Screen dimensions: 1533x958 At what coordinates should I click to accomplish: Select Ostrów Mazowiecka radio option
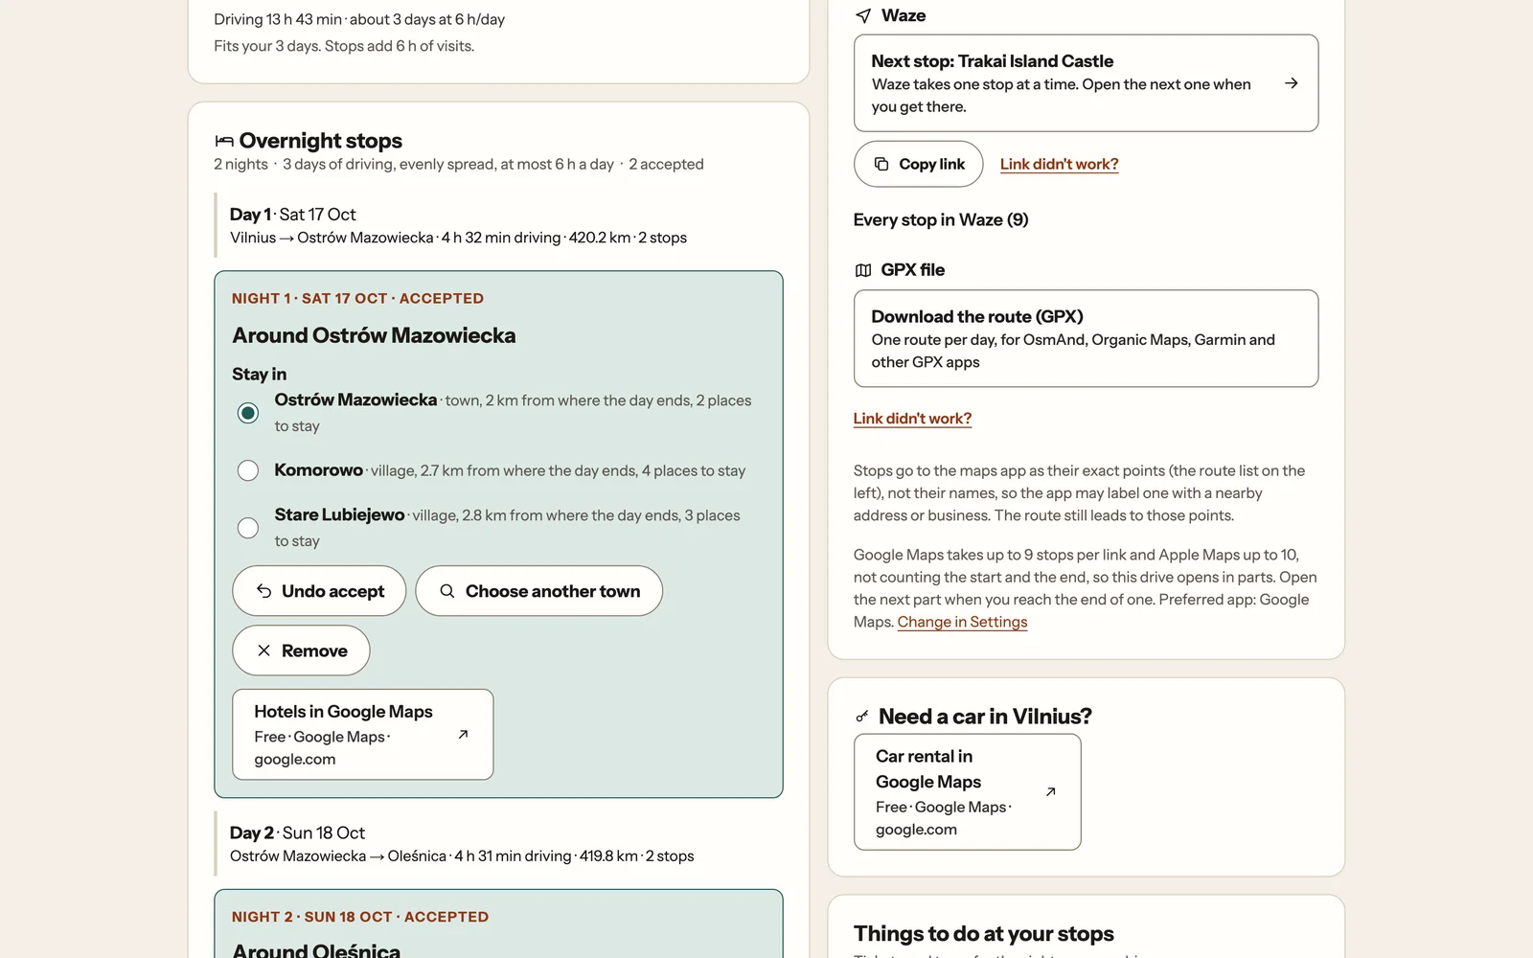point(248,413)
